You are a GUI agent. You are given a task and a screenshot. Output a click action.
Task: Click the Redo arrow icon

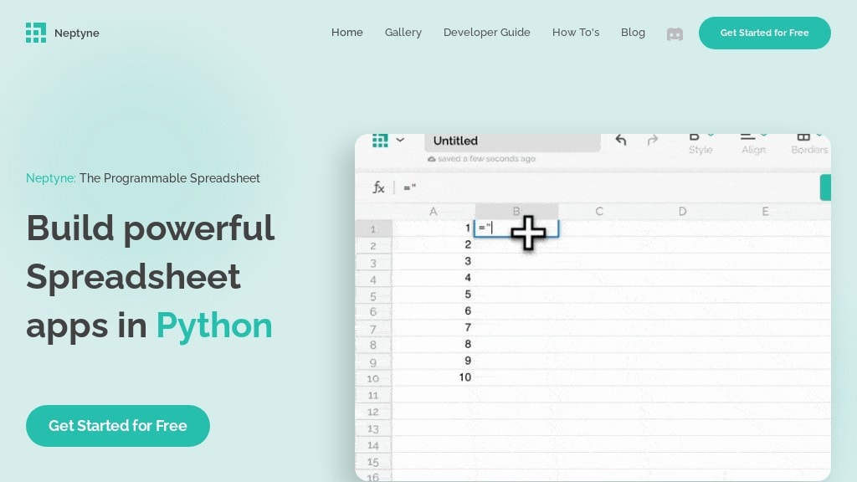coord(653,141)
